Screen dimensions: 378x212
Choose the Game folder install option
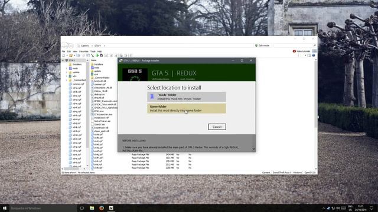tap(187, 108)
